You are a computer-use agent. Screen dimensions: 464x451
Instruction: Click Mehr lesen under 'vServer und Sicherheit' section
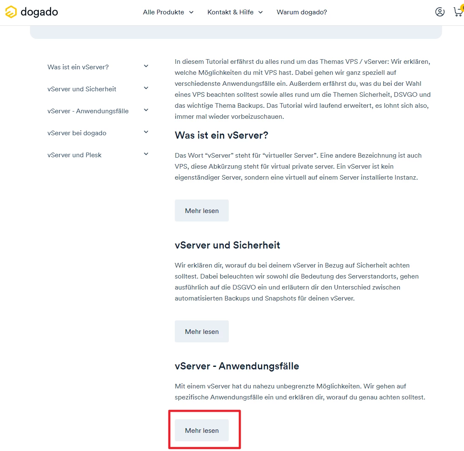202,331
